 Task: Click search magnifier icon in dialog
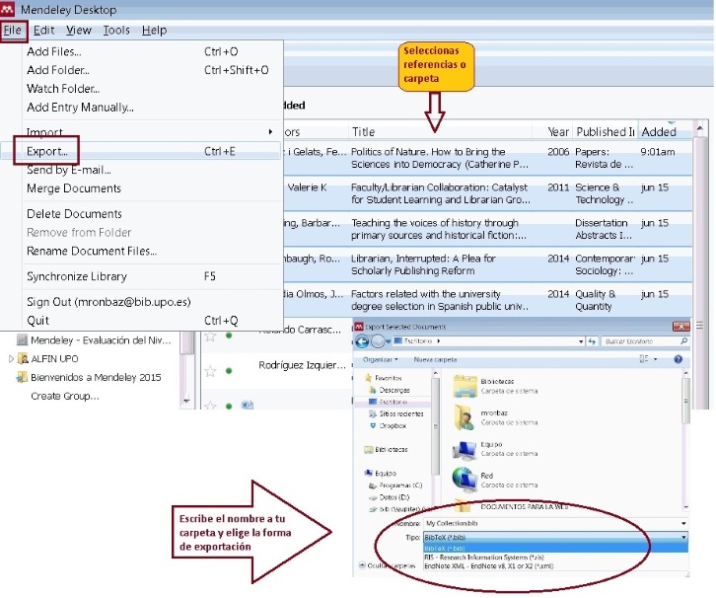click(x=683, y=340)
